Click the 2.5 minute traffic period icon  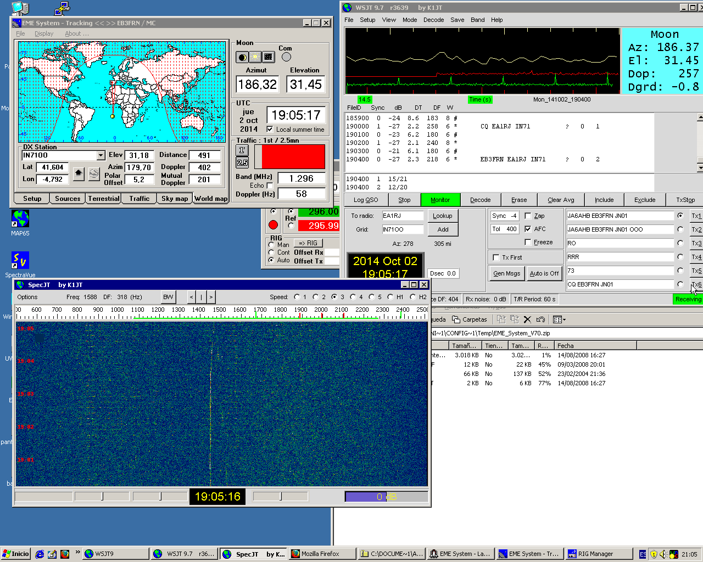(x=242, y=163)
